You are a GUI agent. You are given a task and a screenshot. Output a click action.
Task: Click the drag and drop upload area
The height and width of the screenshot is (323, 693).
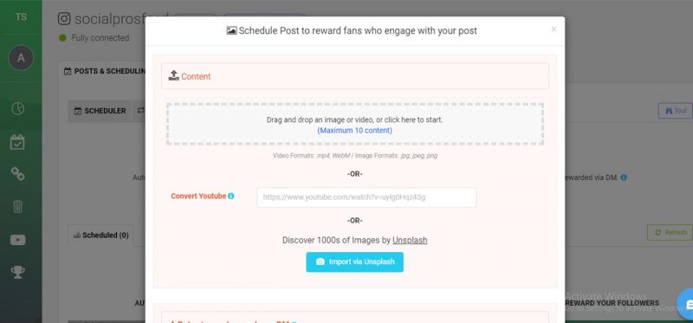(x=355, y=125)
